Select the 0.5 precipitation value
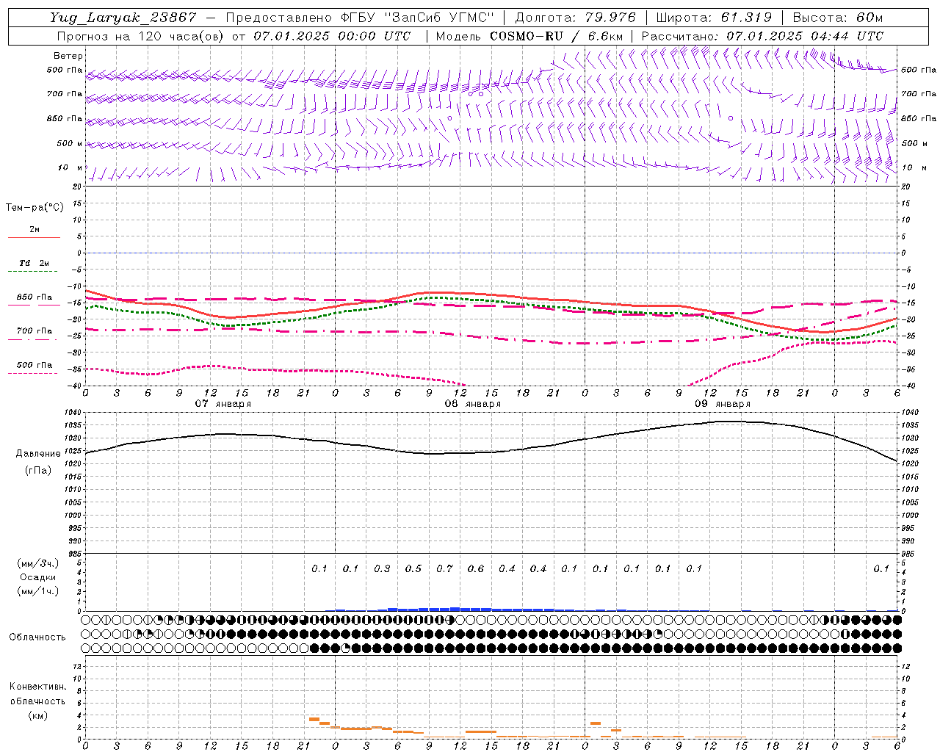The width and height of the screenshot is (940, 752). [x=413, y=568]
